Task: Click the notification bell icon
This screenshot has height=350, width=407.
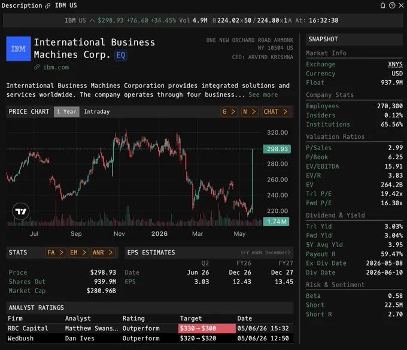Action: click(382, 5)
